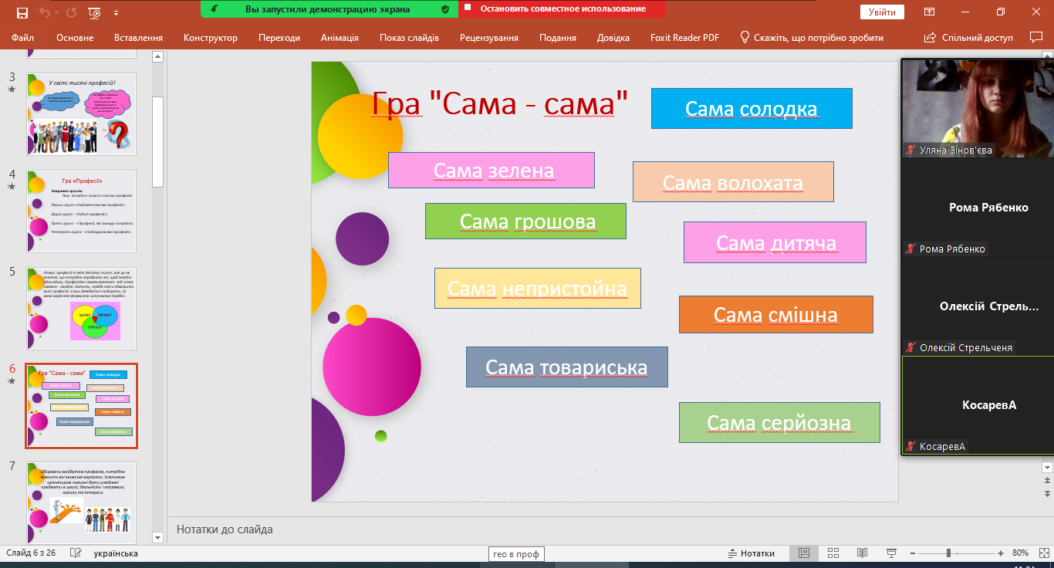Image resolution: width=1054 pixels, height=568 pixels.
Task: Click the Redo/Repeat icon
Action: [x=72, y=12]
